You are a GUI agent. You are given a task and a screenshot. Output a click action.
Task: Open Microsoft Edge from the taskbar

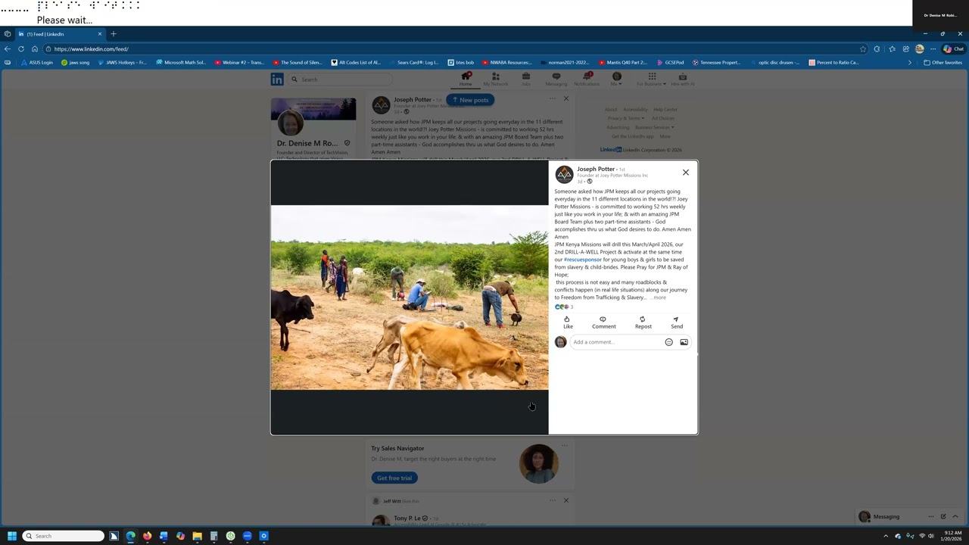(131, 536)
